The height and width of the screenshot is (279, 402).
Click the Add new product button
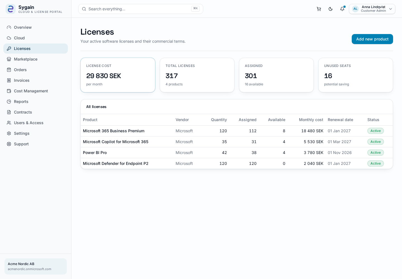[372, 39]
